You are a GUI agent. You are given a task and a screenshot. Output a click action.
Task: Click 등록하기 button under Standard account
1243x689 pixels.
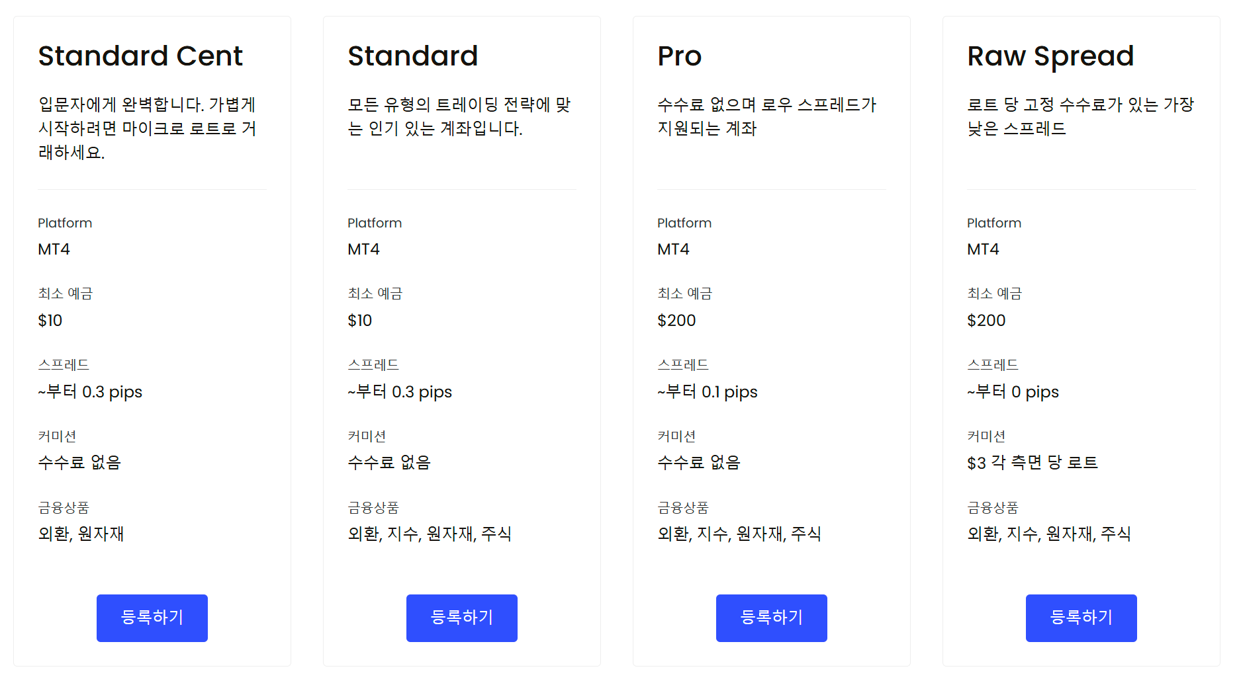point(462,618)
